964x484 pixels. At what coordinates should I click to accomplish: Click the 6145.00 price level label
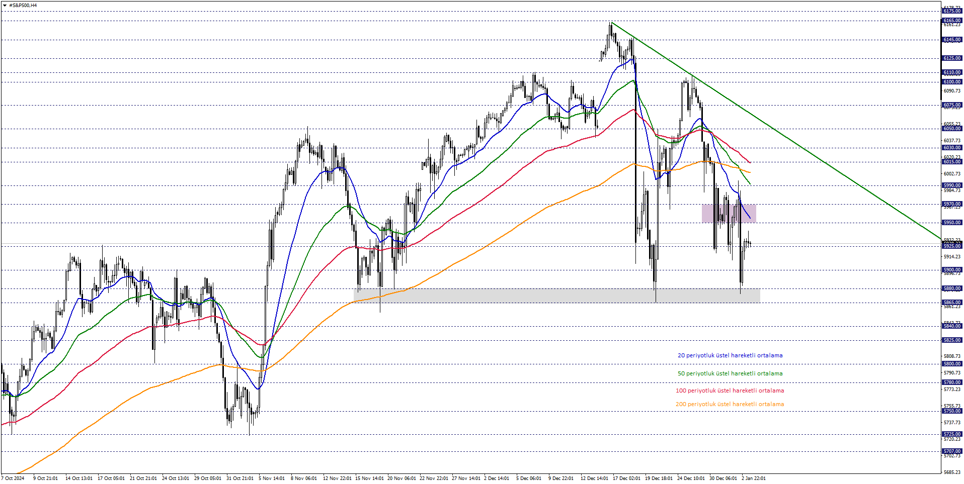pyautogui.click(x=952, y=40)
